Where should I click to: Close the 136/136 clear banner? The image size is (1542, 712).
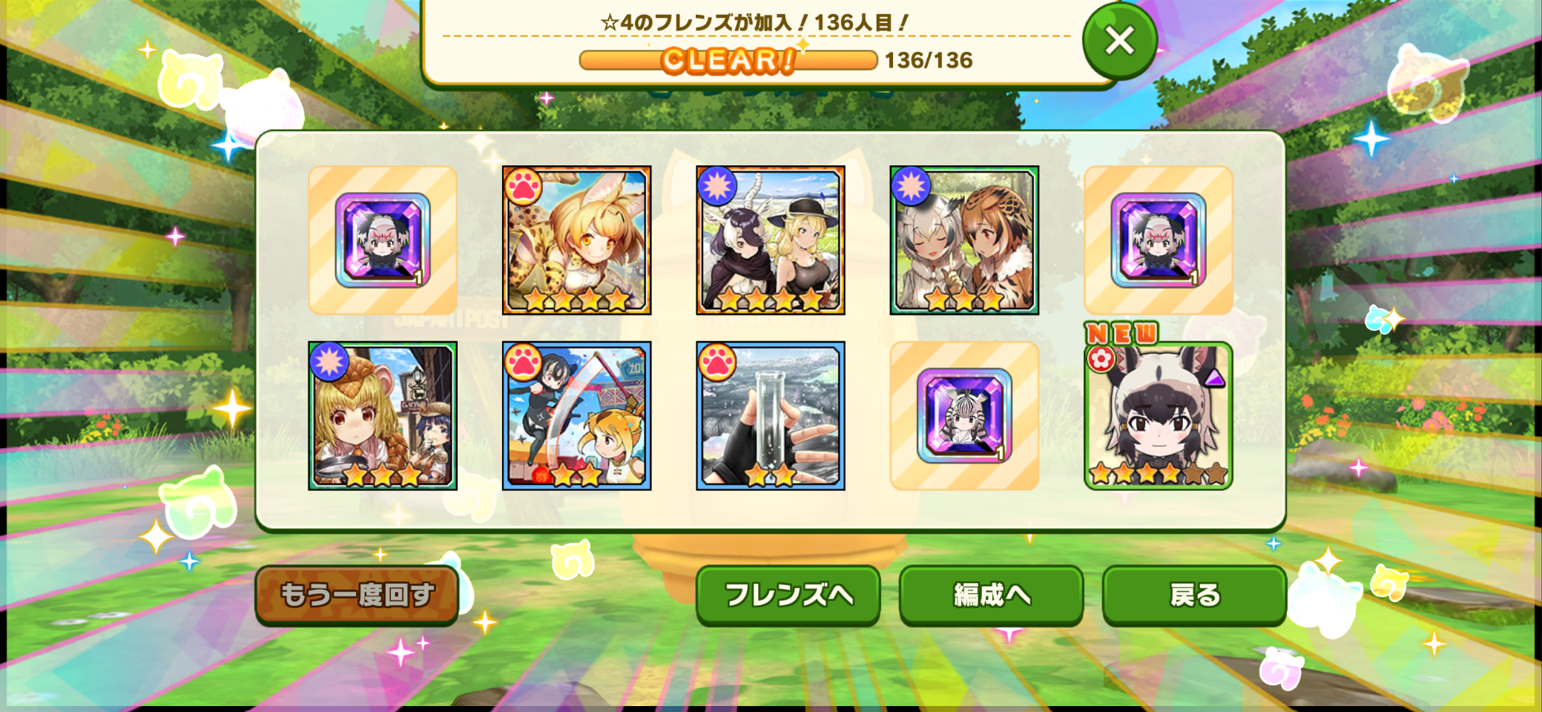(x=1119, y=40)
